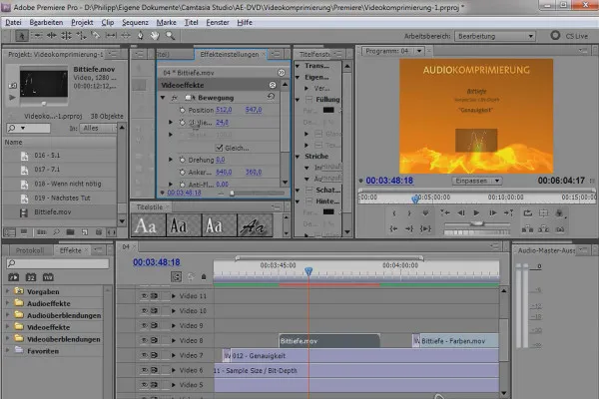
Task: Expand the Videoüberblendungen folder
Action: 7,339
